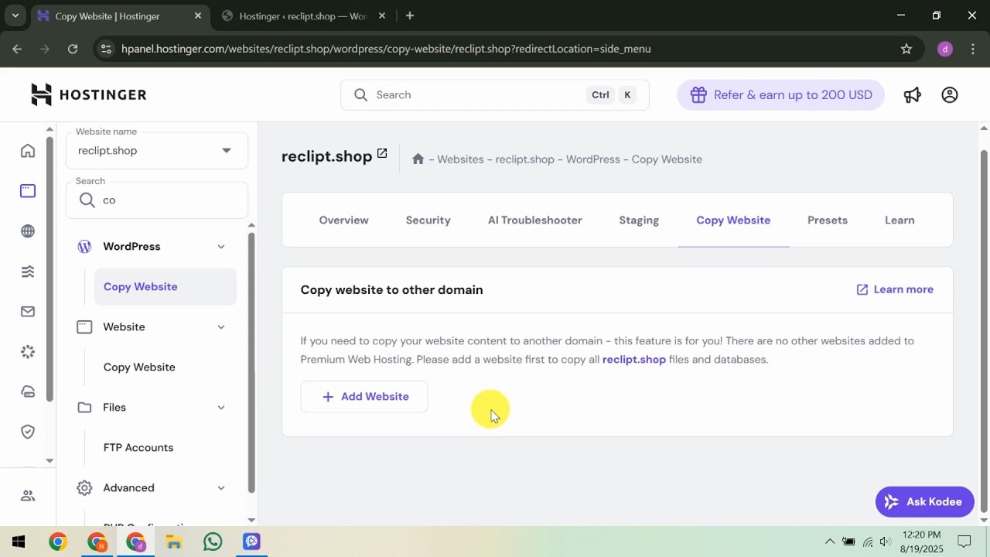Open the Emails envelope icon in left rail
The height and width of the screenshot is (557, 990).
(x=28, y=312)
